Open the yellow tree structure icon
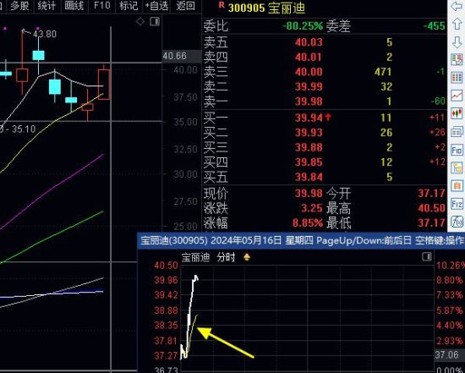 tap(457, 168)
